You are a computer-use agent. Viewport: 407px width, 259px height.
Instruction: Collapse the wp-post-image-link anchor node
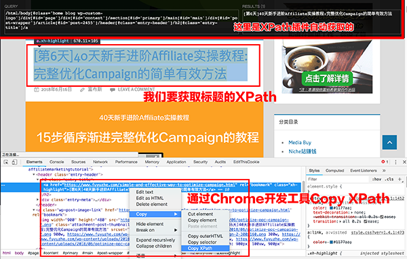click(34, 210)
